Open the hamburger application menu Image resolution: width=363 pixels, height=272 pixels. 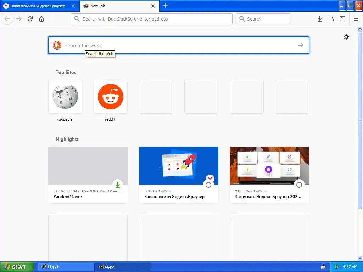(x=356, y=19)
